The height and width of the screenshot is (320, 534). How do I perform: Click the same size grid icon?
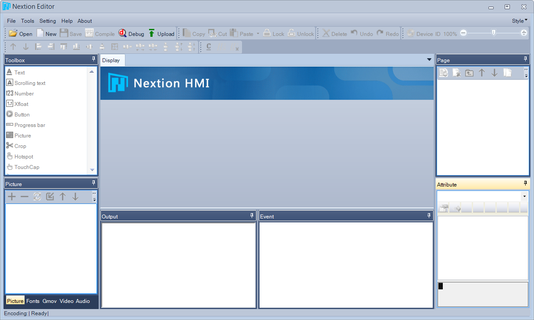coord(114,47)
